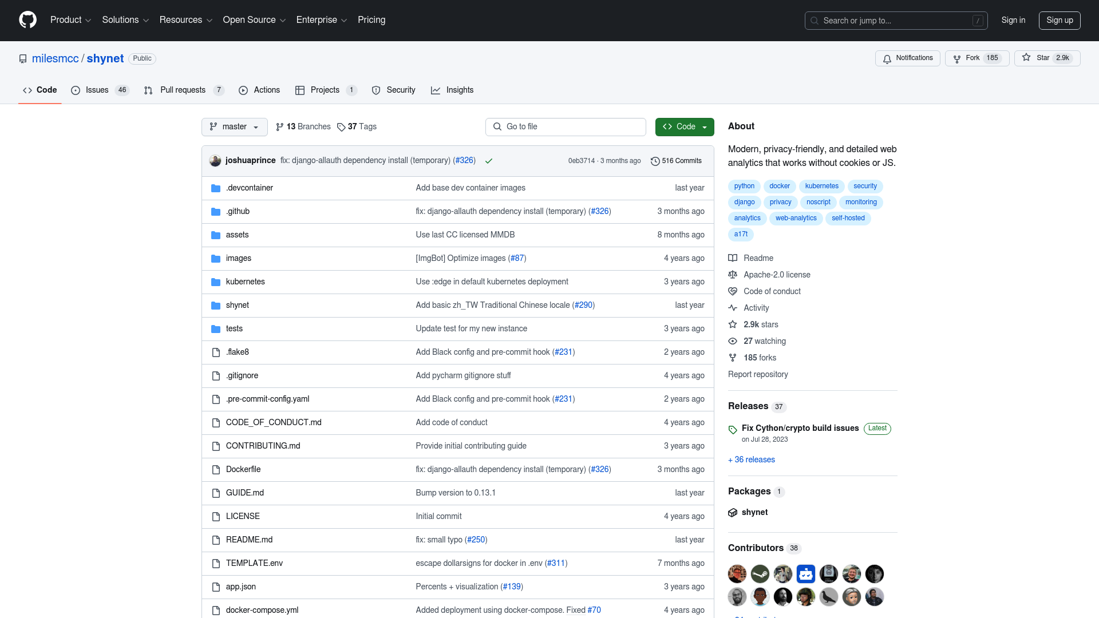Viewport: 1099px width, 618px height.
Task: Toggle notifications for this repository
Action: (907, 58)
